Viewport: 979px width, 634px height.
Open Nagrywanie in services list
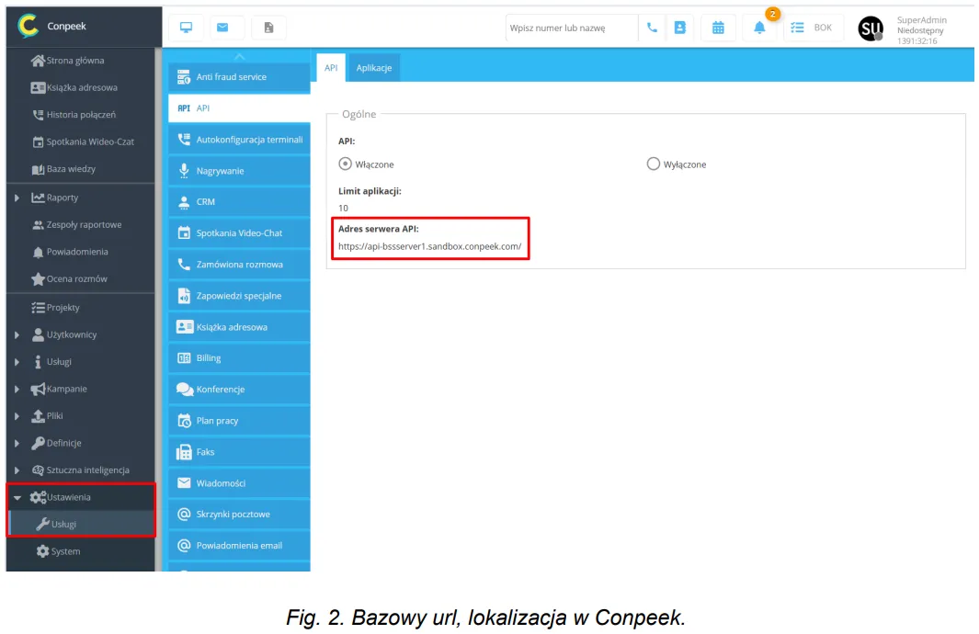(239, 171)
